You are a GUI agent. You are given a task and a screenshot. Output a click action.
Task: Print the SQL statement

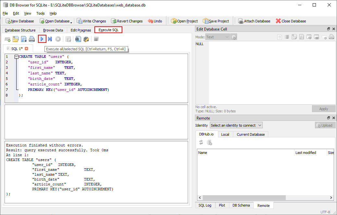tap(31, 39)
